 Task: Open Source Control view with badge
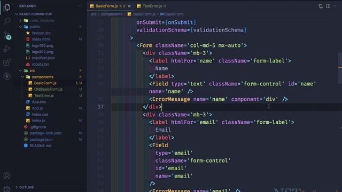click(7, 35)
